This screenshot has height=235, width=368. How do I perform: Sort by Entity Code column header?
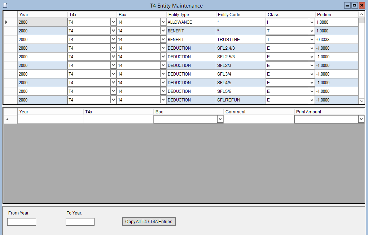coord(240,15)
